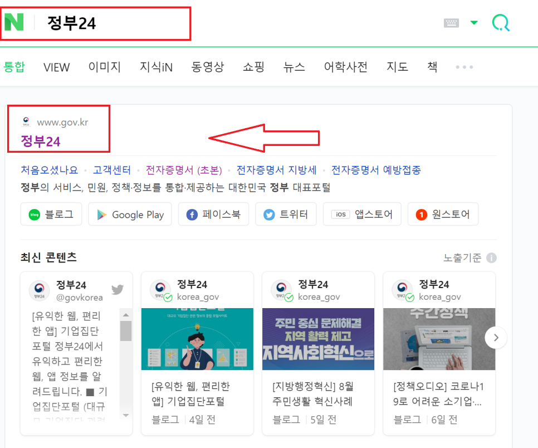Click the 원스토어 button
Viewport: 538px width, 448px height.
click(443, 214)
